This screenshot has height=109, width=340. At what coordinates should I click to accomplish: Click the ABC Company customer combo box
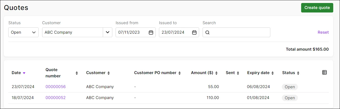click(72, 32)
